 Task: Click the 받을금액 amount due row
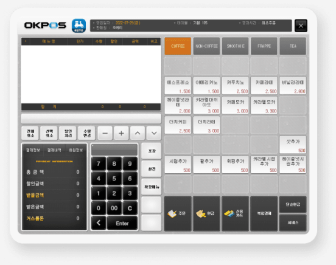(54, 195)
